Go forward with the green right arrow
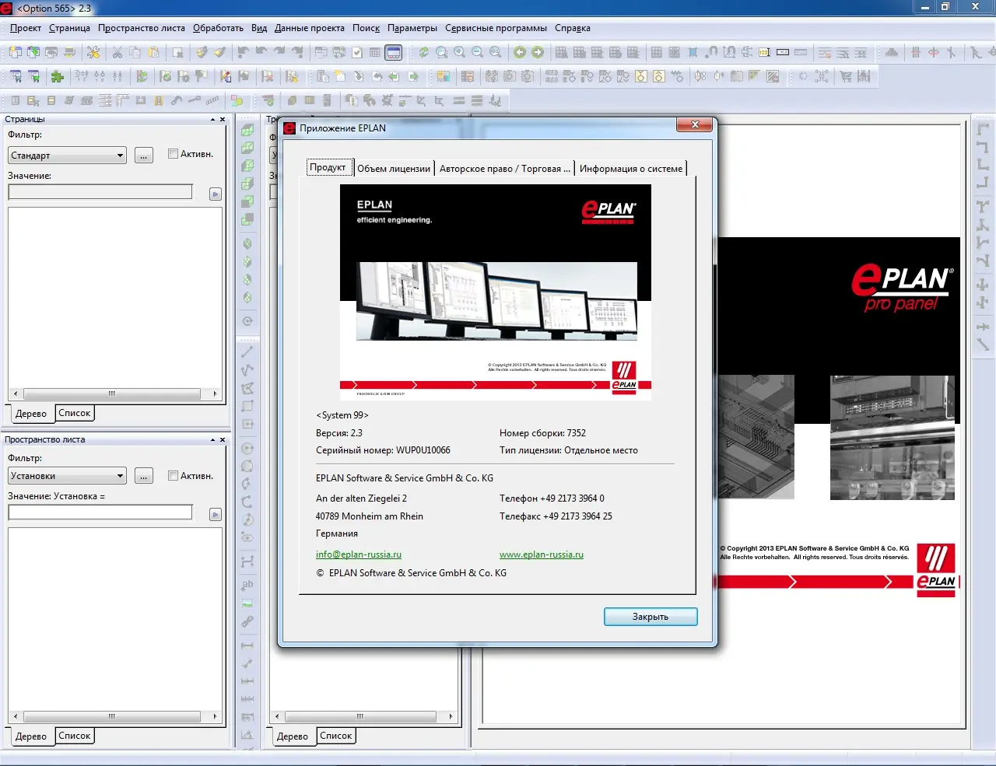Image resolution: width=996 pixels, height=766 pixels. (x=538, y=52)
